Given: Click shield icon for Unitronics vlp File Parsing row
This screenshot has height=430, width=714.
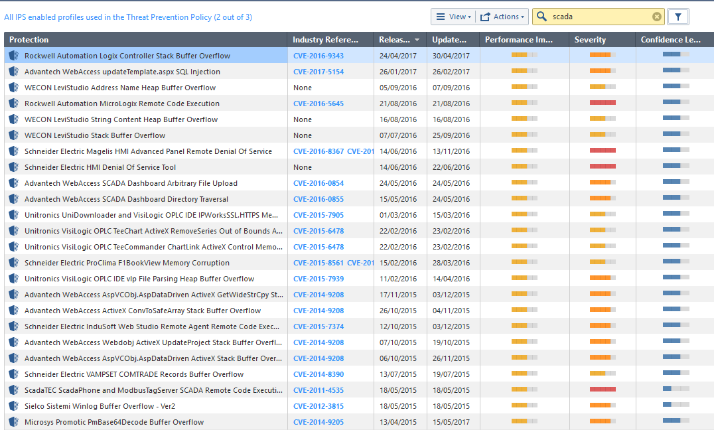Looking at the screenshot, I should (x=14, y=279).
